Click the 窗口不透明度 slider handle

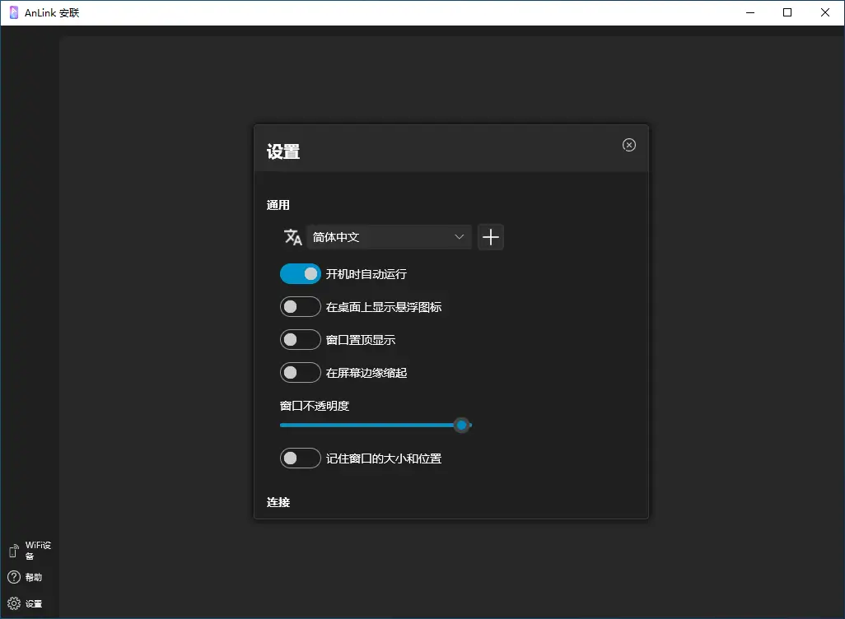462,425
